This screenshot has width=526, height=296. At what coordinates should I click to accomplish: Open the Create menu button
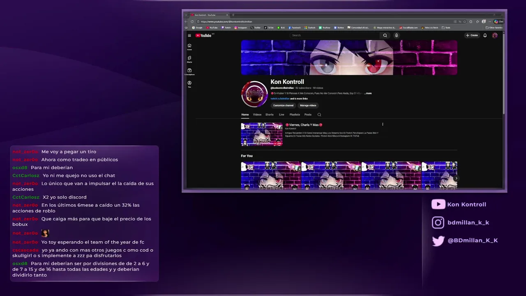pos(472,35)
